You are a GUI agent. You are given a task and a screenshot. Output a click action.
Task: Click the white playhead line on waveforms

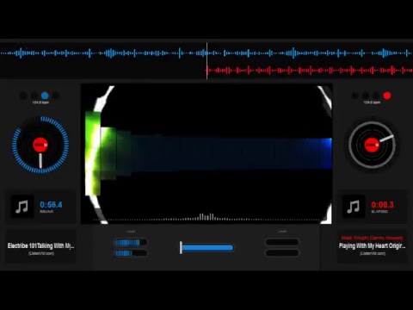click(206, 60)
